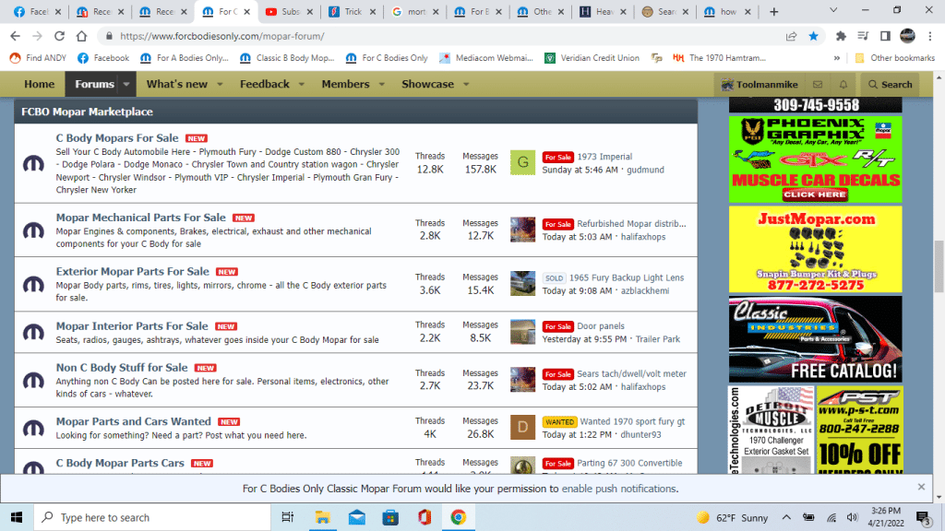Dismiss the push notification banner
The height and width of the screenshot is (531, 945).
[921, 487]
